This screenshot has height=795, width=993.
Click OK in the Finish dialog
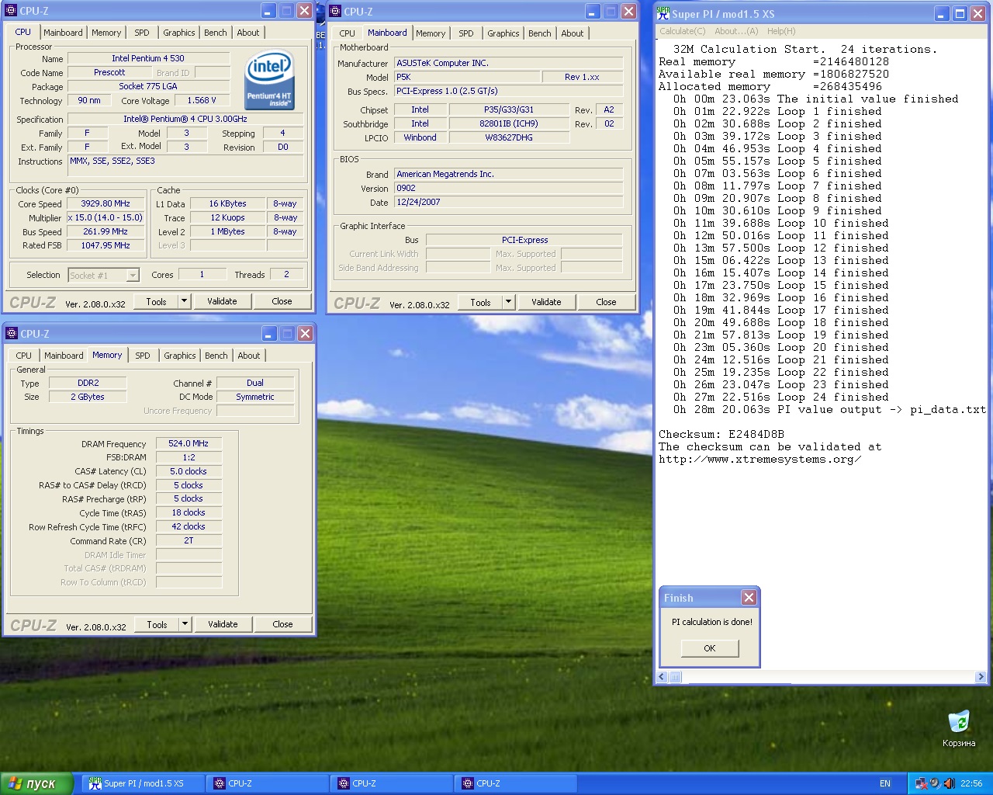click(710, 648)
